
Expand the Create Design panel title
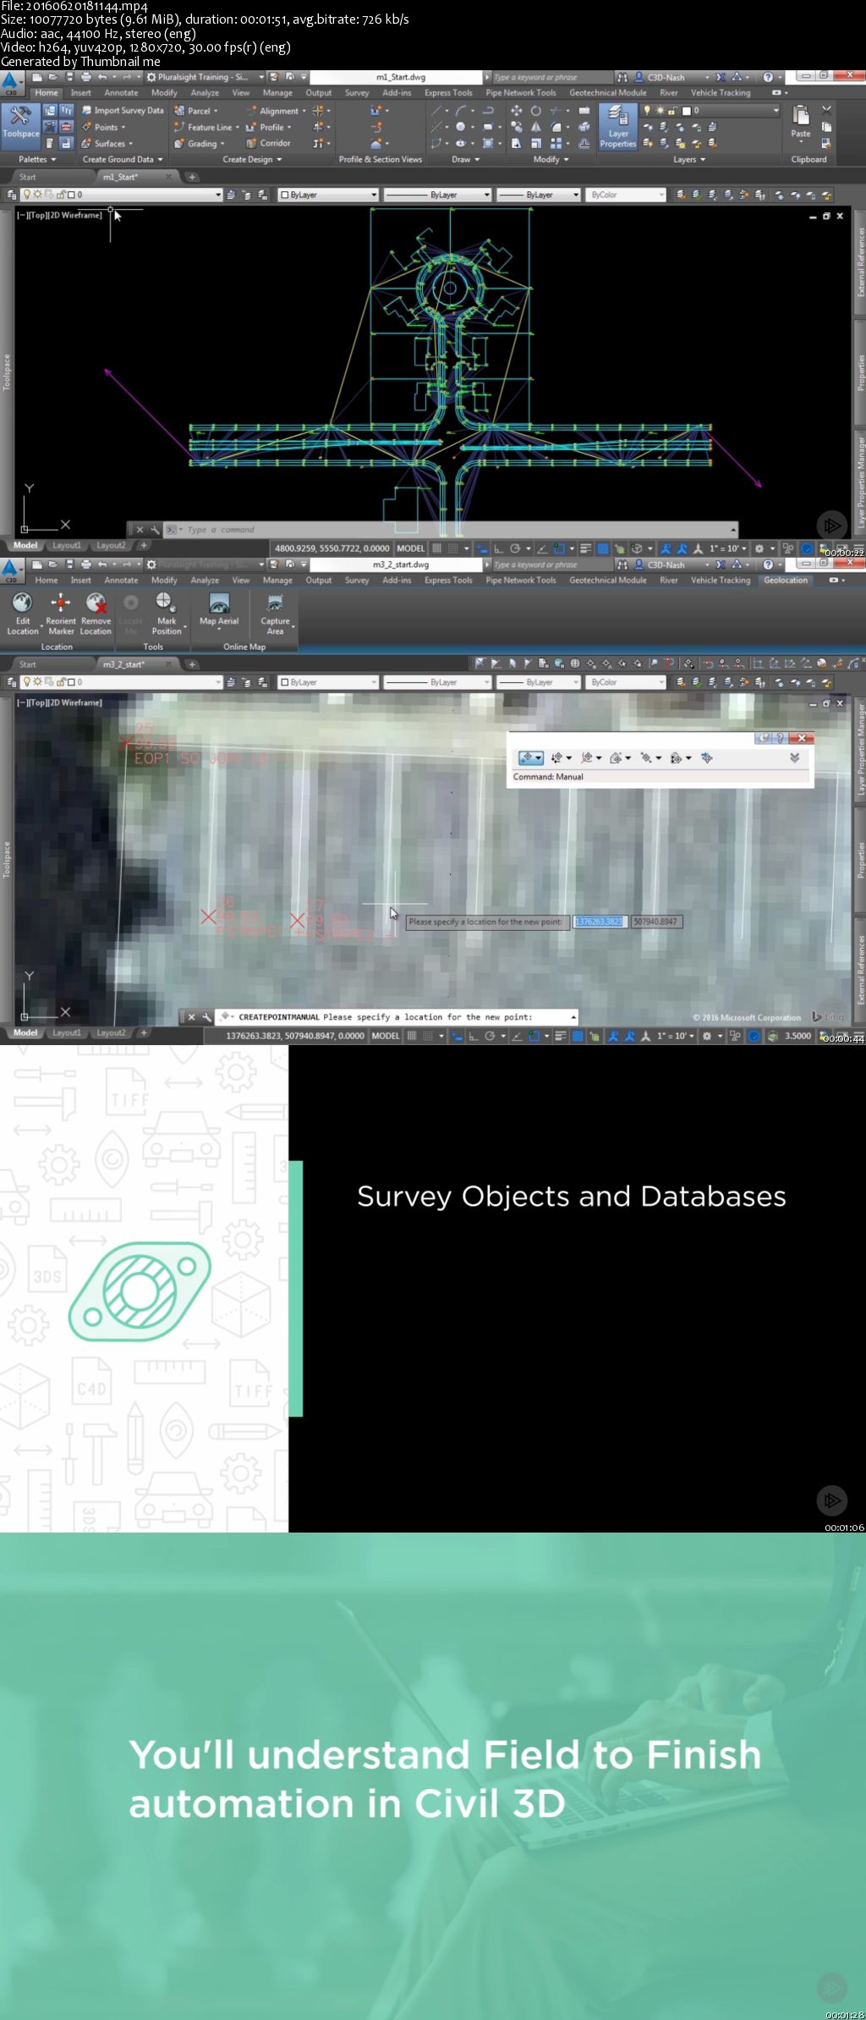252,159
